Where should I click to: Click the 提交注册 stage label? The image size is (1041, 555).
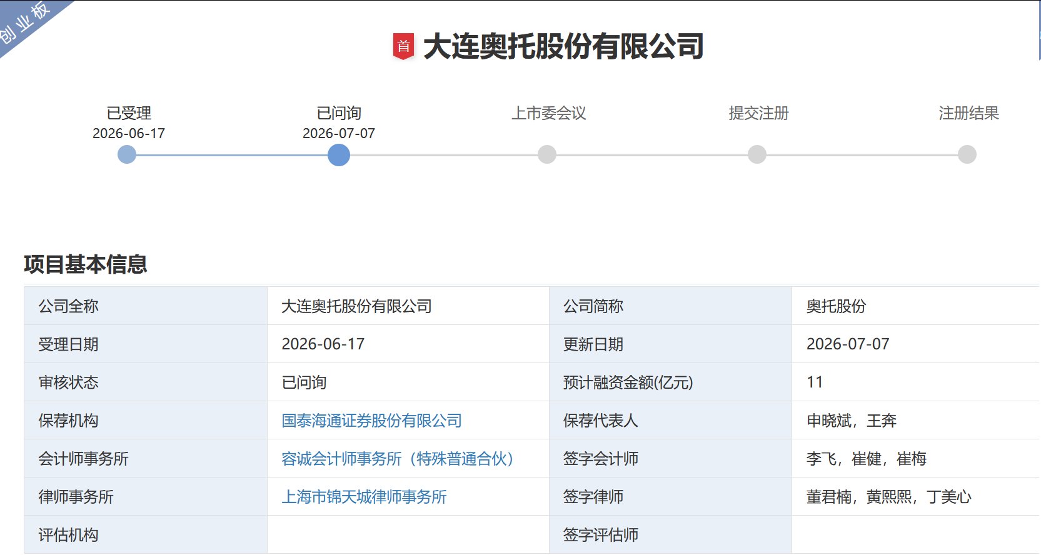[758, 113]
